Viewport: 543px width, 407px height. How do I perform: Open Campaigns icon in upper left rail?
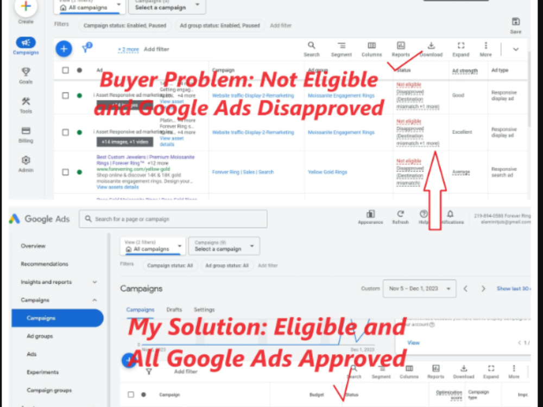pyautogui.click(x=26, y=42)
